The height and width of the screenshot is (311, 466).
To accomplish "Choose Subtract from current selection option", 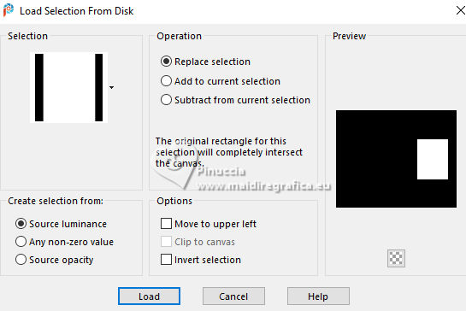I will point(166,100).
